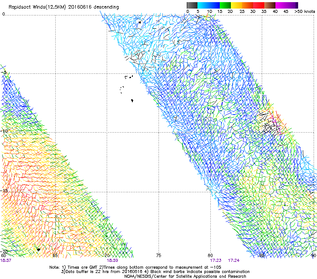The width and height of the screenshot is (317, 279).
Task: Click the "-20" latitude axis label
Action: (4, 252)
